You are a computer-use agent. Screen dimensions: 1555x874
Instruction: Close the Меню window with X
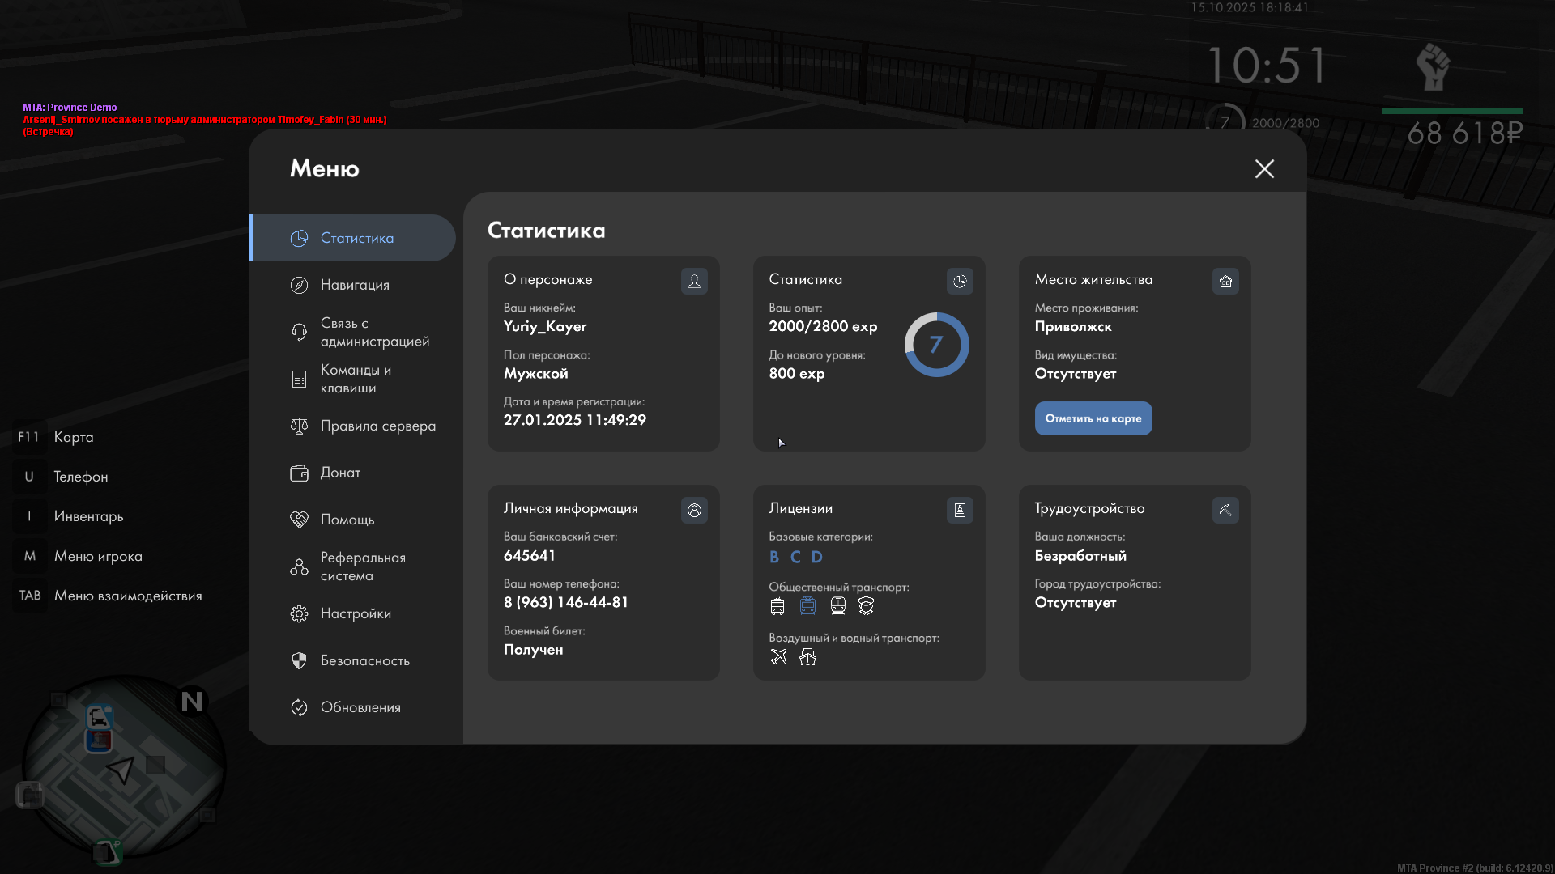1264,168
